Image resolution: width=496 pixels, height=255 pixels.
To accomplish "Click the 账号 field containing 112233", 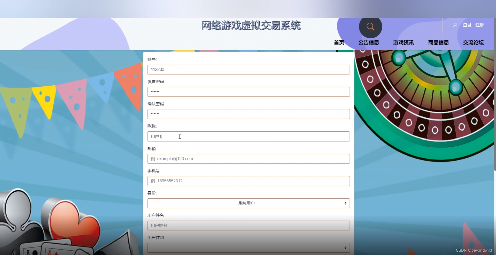I will [x=248, y=69].
